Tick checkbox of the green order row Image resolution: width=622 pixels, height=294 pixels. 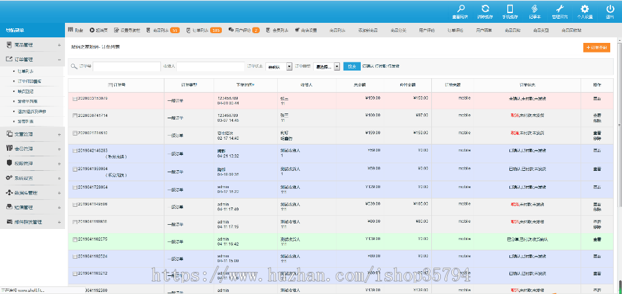pyautogui.click(x=75, y=239)
